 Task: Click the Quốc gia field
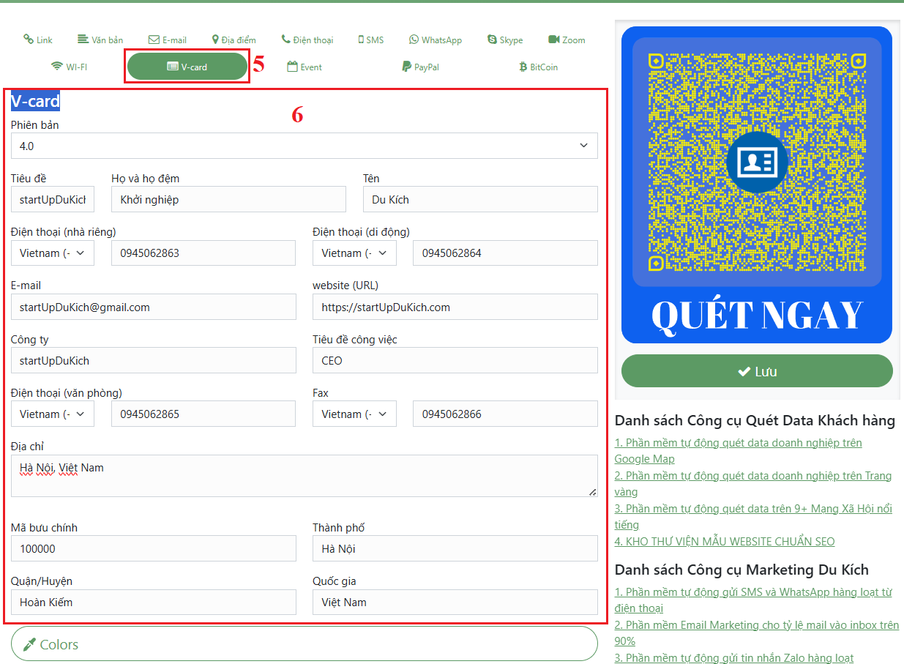(x=455, y=602)
